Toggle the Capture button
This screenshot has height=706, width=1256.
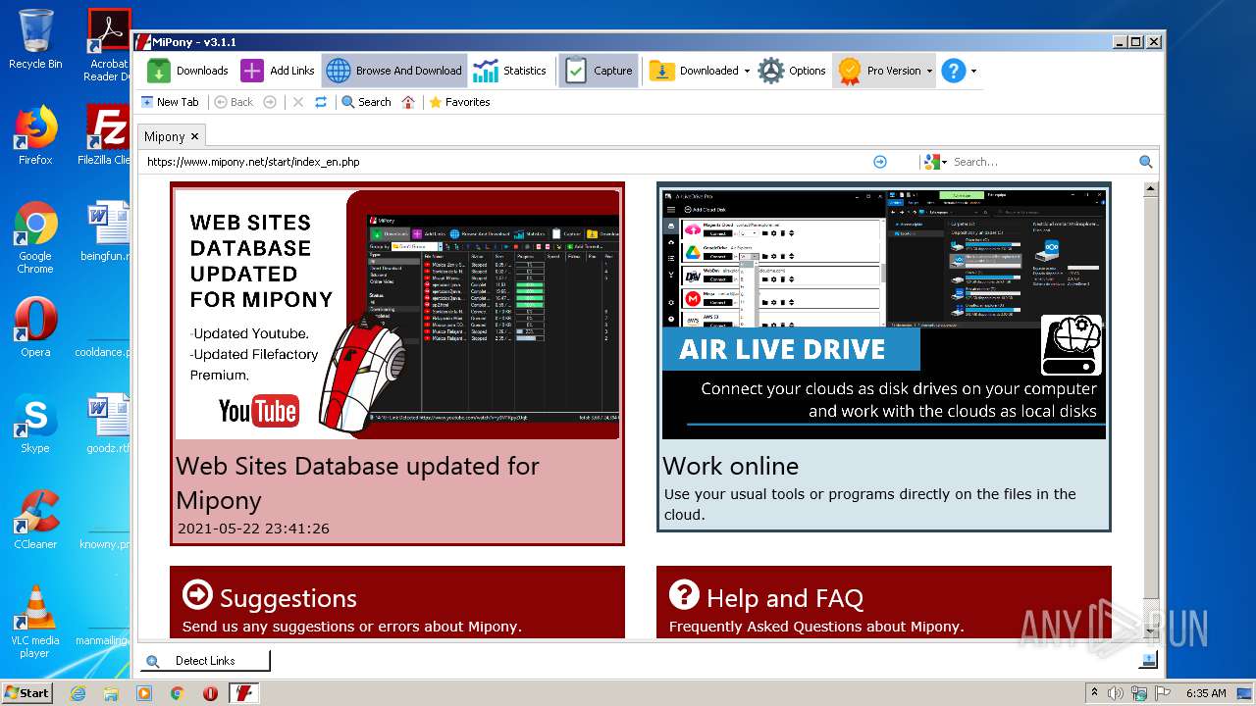click(x=599, y=71)
